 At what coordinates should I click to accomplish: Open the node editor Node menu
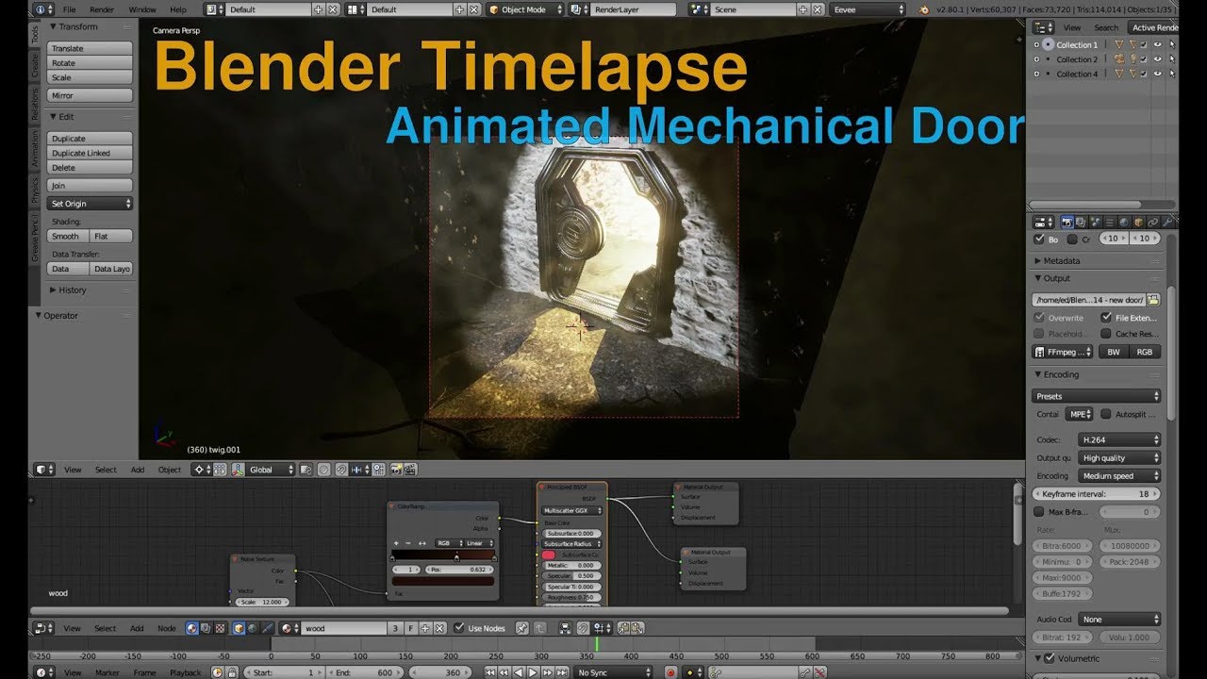pos(166,628)
